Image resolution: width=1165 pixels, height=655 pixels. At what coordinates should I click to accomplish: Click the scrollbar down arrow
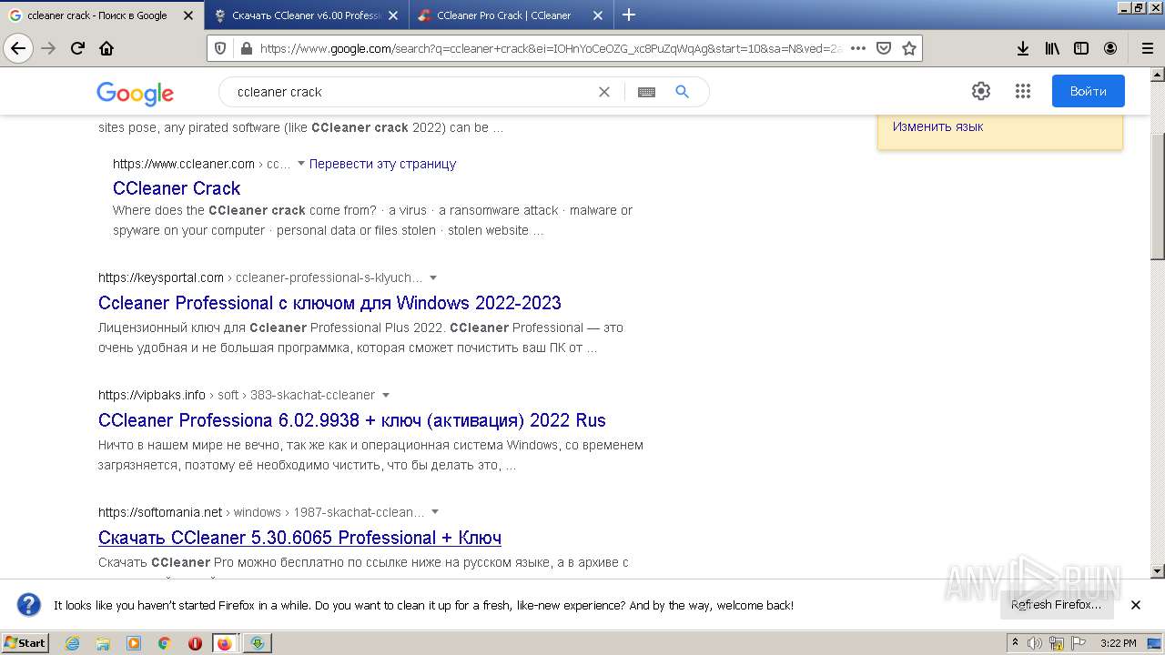(1158, 571)
